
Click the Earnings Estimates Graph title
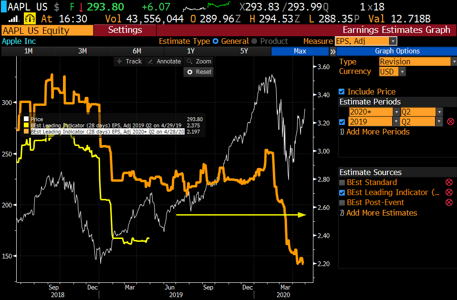coord(396,30)
